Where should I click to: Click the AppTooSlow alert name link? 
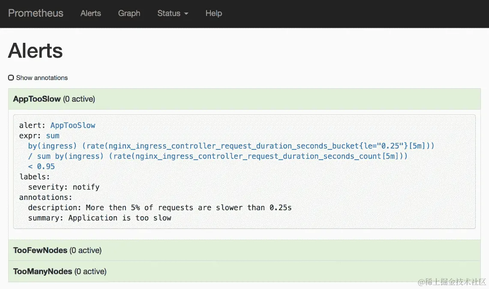[73, 125]
